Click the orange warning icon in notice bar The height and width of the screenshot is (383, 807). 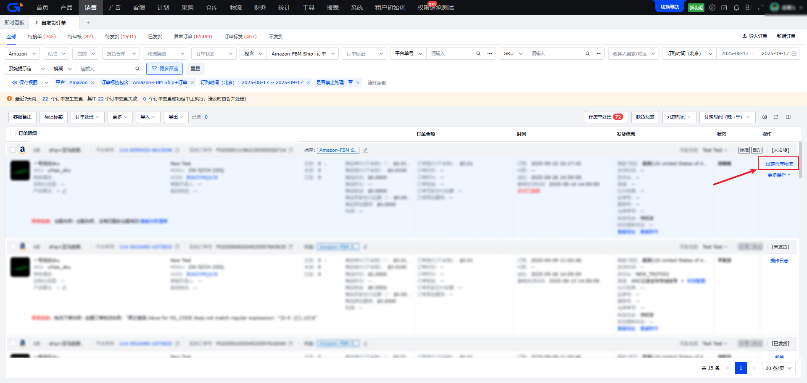(x=9, y=98)
